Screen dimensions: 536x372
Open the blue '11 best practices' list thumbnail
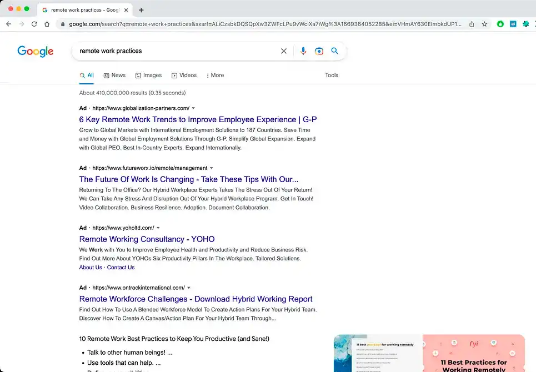click(378, 353)
